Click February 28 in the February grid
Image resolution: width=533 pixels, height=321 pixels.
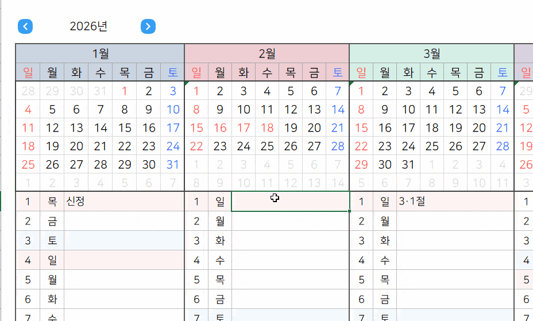point(338,146)
